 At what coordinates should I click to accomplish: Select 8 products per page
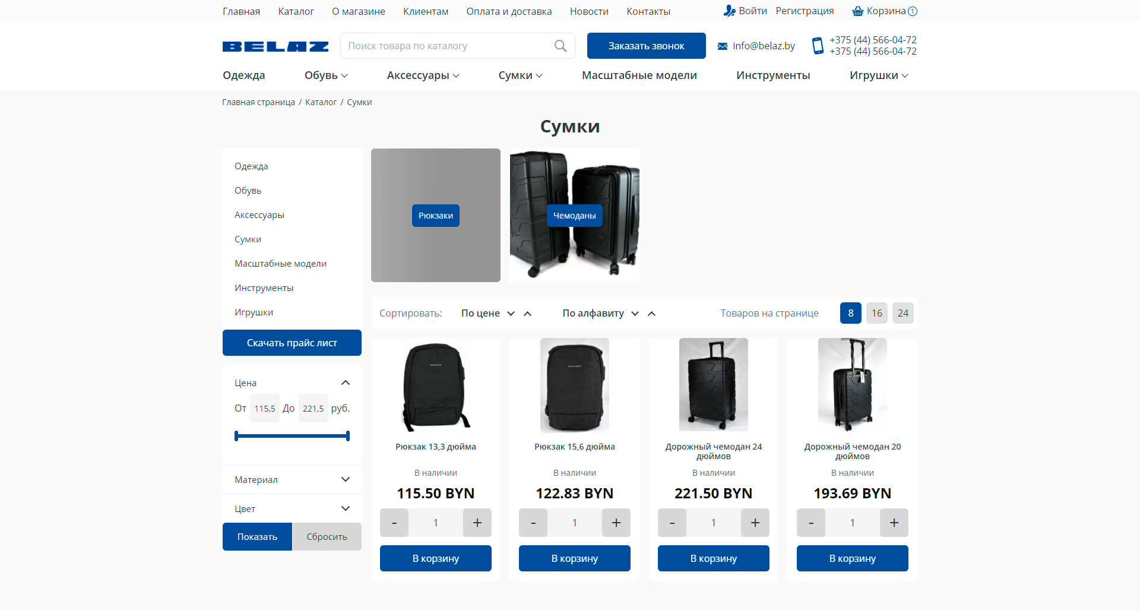pyautogui.click(x=850, y=313)
